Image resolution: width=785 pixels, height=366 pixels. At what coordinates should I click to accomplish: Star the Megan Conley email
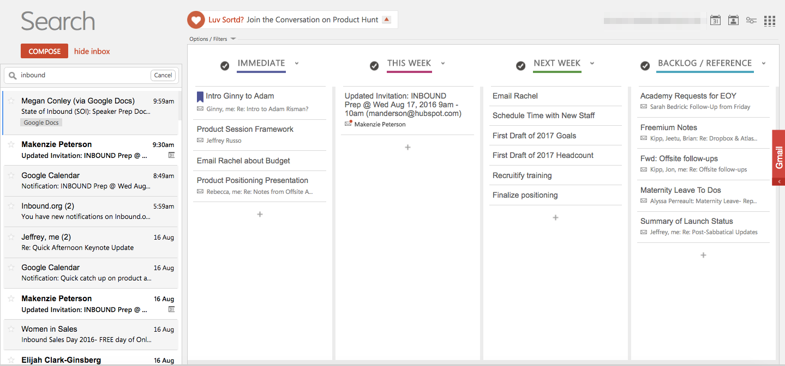(11, 101)
